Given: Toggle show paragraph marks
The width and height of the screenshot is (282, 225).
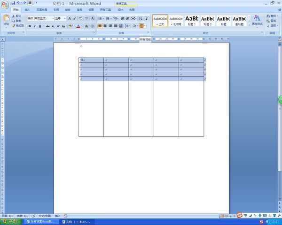Looking at the screenshot, I should click(147, 18).
